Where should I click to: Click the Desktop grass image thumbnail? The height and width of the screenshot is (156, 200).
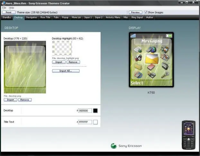[25, 67]
